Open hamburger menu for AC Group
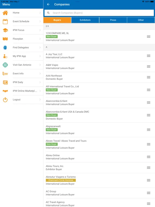The width and height of the screenshot is (155, 207). (149, 193)
